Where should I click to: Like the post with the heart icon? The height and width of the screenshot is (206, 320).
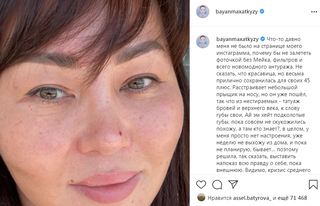(x=201, y=185)
